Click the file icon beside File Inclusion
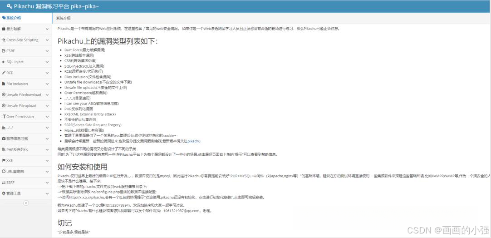Viewport: 491px width, 238px height. 4,84
